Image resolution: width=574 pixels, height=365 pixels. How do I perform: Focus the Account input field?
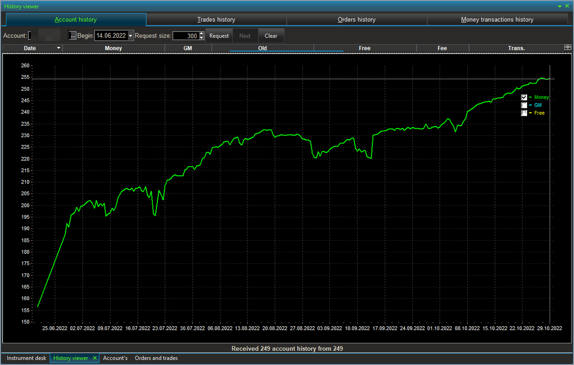point(48,36)
